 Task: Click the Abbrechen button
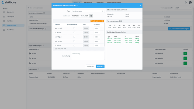91,66
